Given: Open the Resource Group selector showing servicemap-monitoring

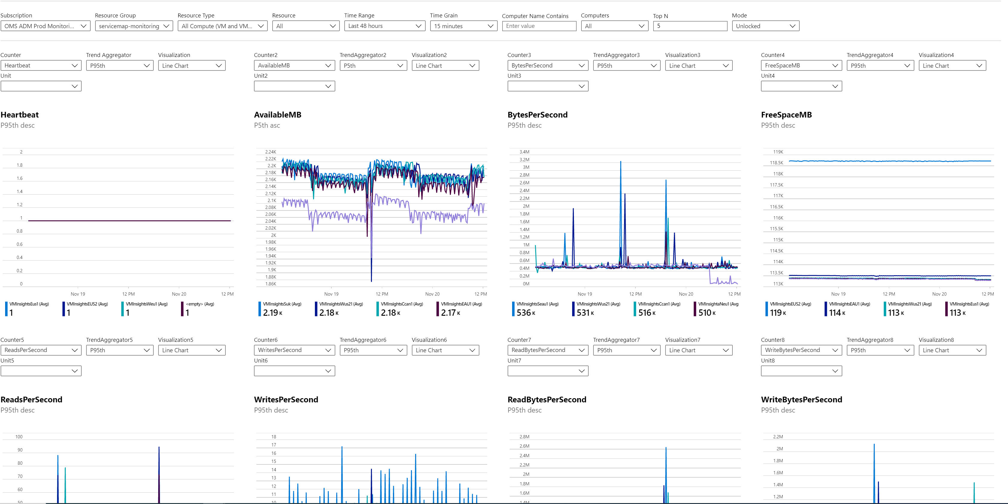Looking at the screenshot, I should pos(134,26).
